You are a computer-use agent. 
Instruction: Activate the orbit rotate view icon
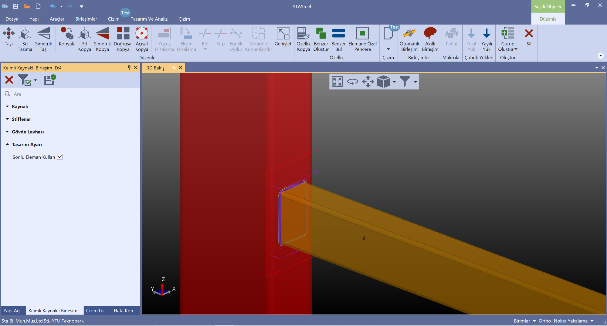pos(352,82)
